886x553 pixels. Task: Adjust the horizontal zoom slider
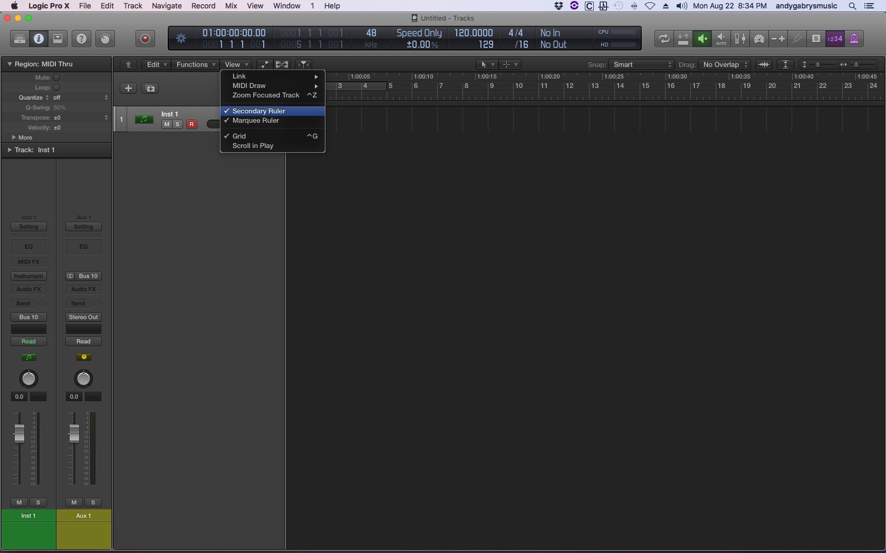857,64
